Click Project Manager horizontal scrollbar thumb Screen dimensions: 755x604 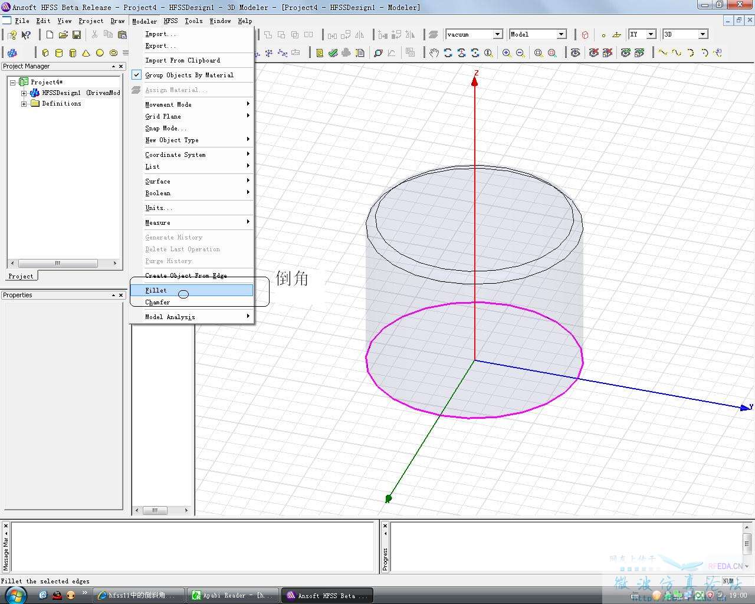click(x=58, y=263)
